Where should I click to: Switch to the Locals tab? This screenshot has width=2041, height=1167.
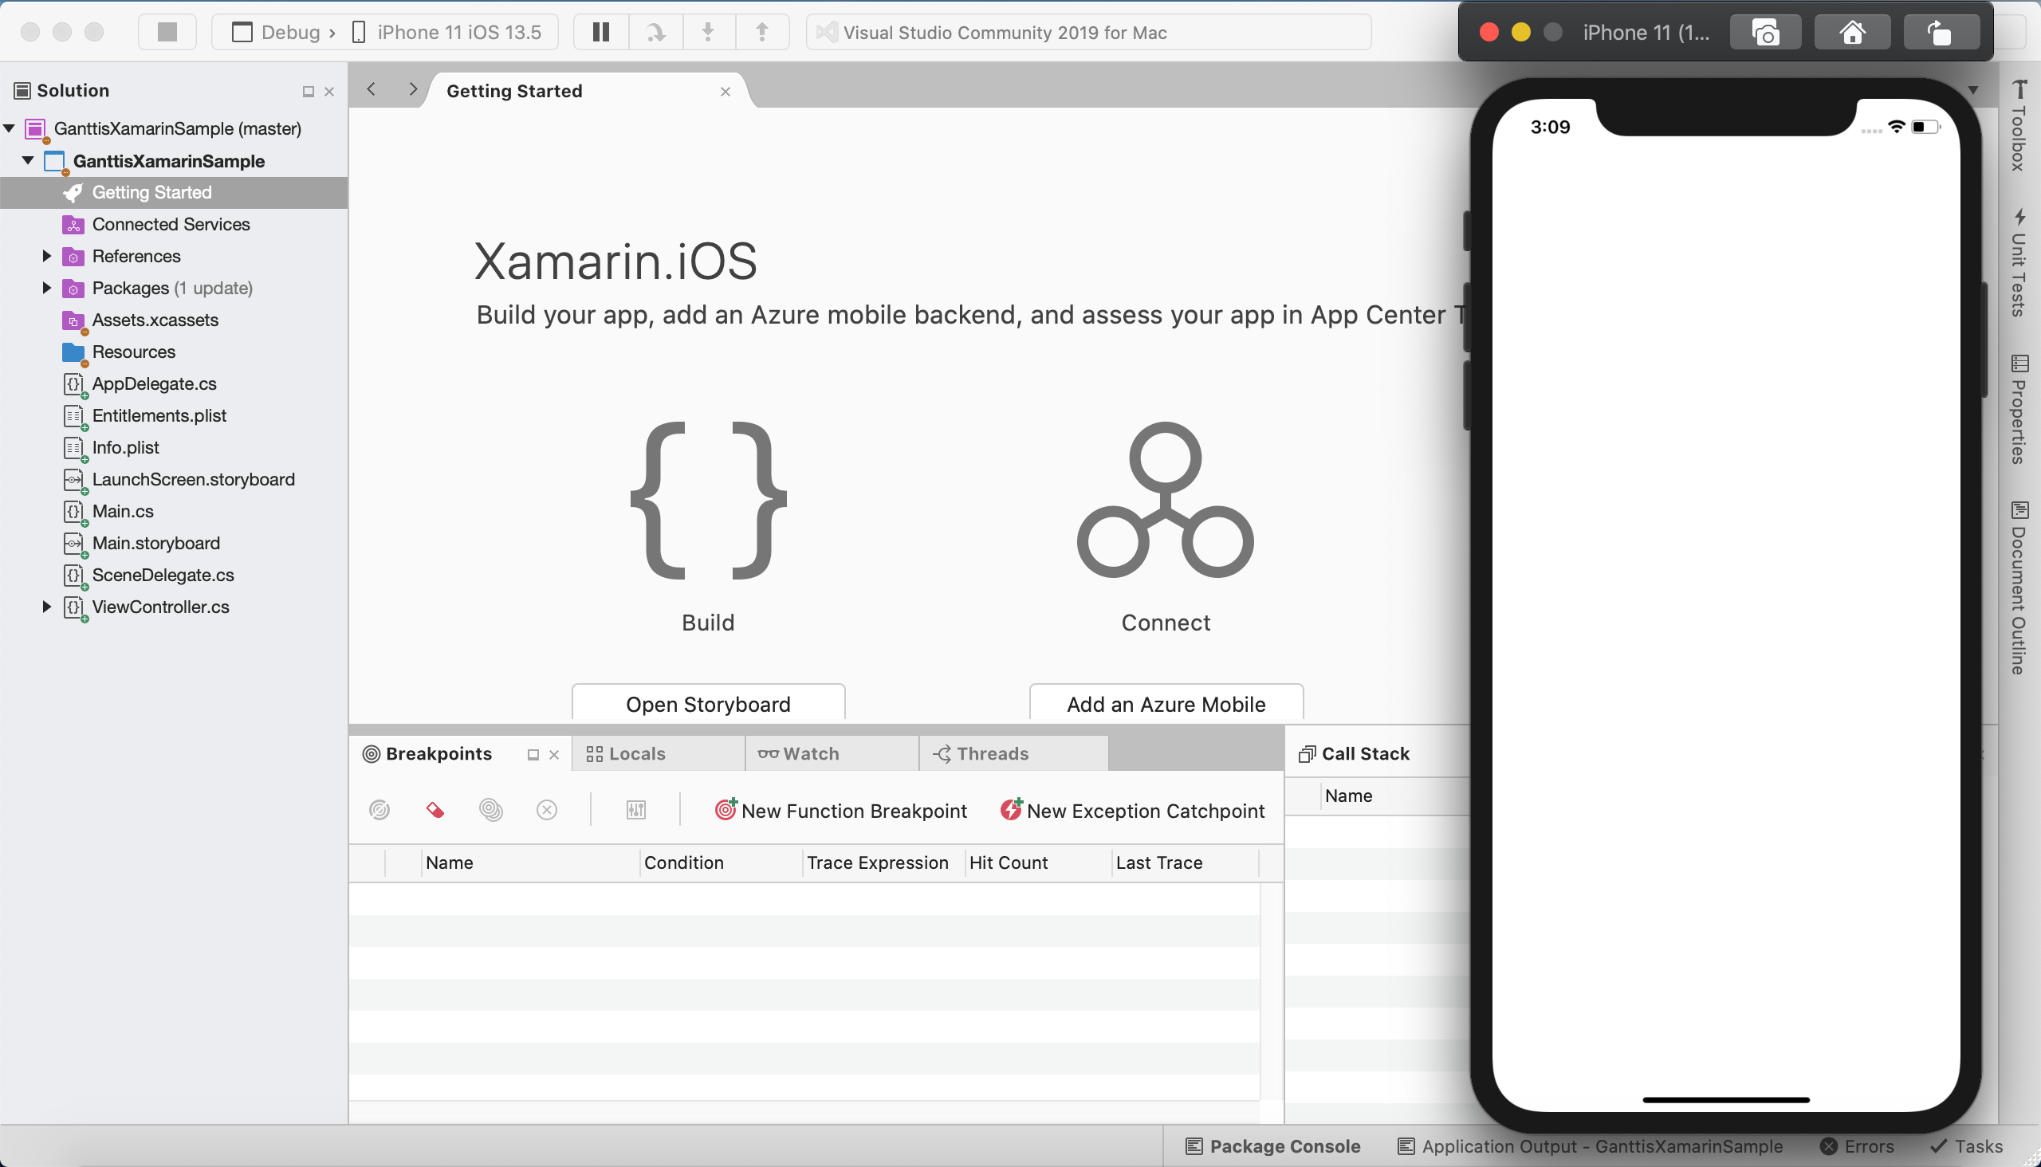636,753
